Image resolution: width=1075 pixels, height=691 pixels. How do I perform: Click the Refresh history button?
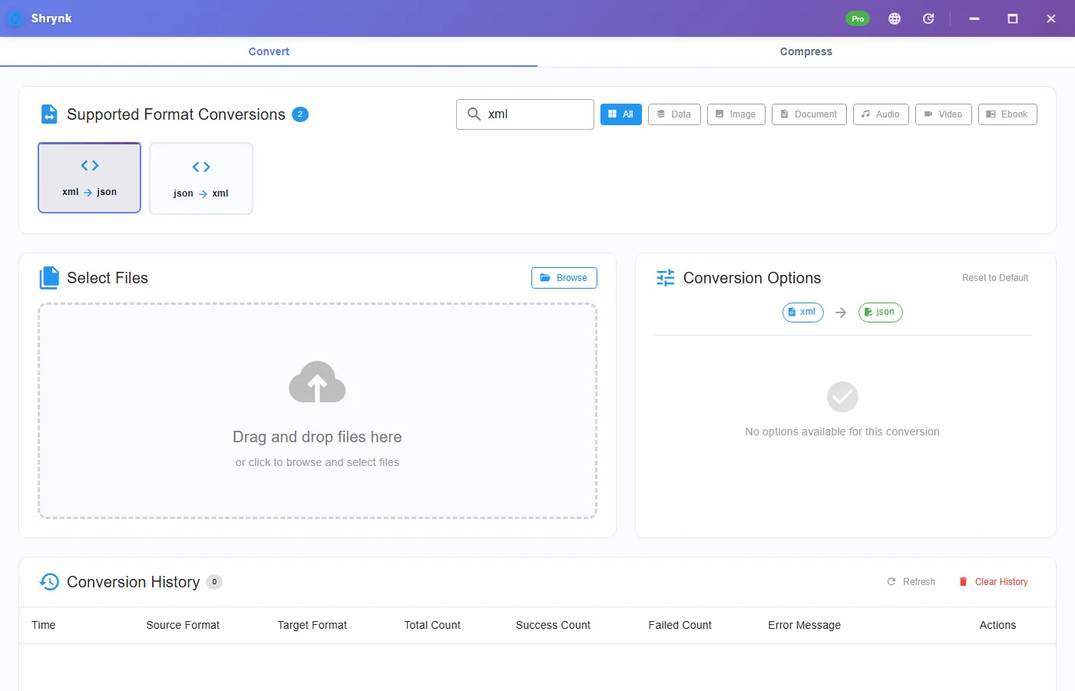(911, 582)
